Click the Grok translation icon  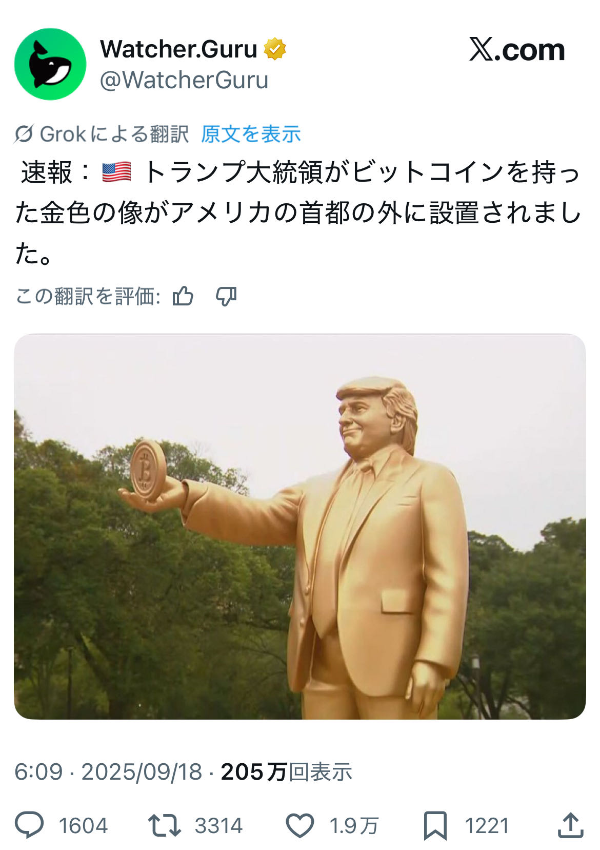point(24,134)
